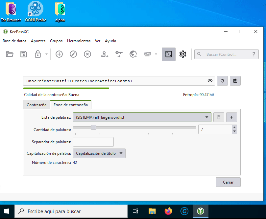Copy username with the person-arrow icon
The width and height of the screenshot is (266, 219).
[105, 54]
